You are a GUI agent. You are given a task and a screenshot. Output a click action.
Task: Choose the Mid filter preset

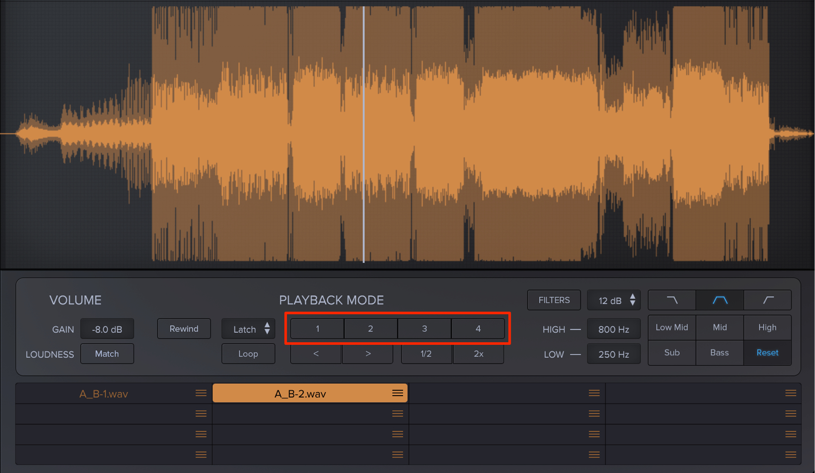click(x=720, y=327)
